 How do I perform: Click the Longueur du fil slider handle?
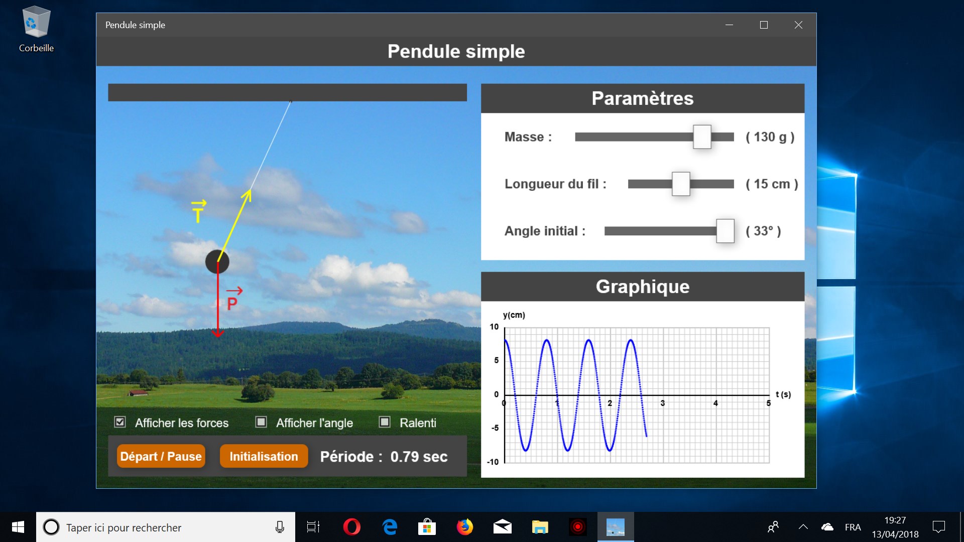click(681, 184)
